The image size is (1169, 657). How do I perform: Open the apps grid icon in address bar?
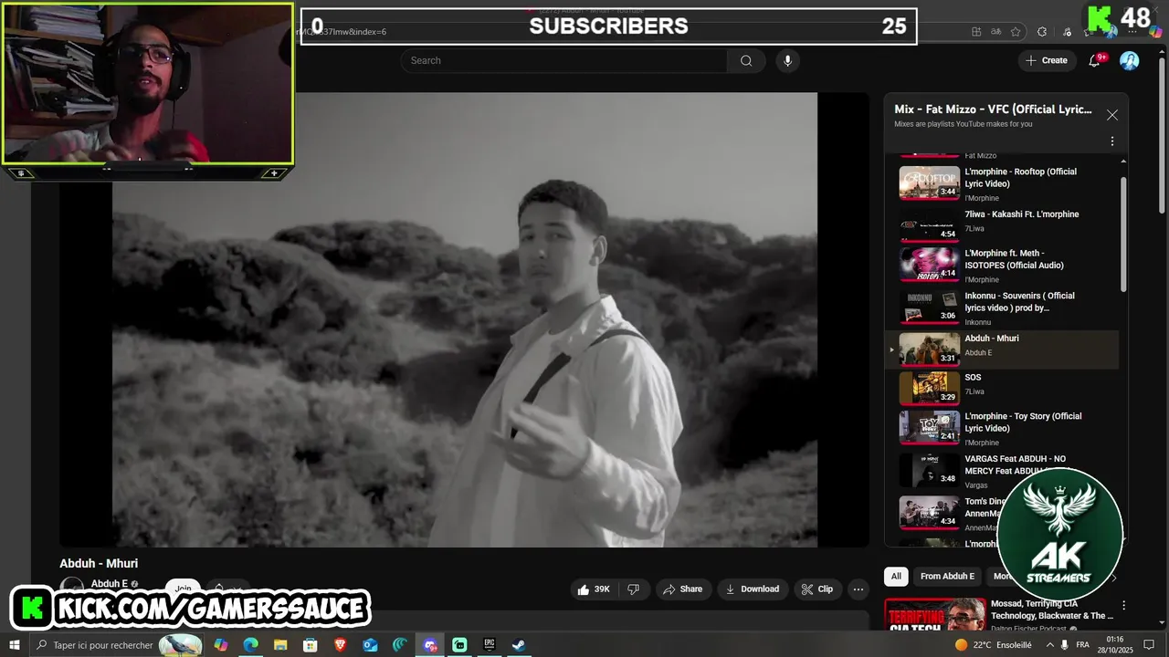pyautogui.click(x=976, y=32)
